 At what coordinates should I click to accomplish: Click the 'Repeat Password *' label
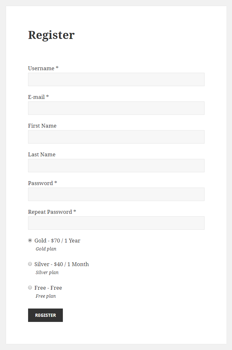(52, 212)
